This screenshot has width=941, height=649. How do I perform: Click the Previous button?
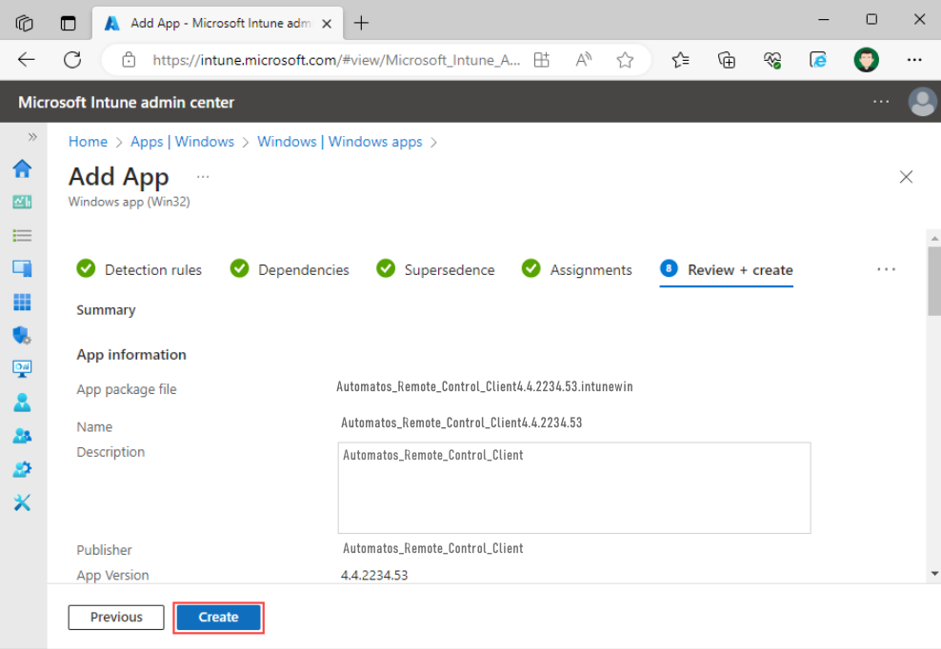pos(116,618)
